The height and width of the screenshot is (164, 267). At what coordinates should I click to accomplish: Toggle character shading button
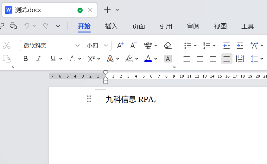tap(168, 59)
